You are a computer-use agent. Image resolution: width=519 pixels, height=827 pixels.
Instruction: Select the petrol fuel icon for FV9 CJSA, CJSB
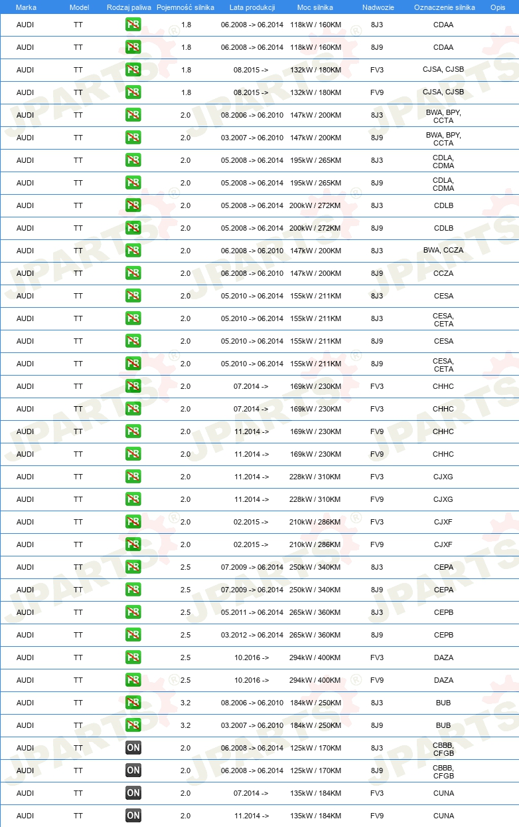pos(133,92)
